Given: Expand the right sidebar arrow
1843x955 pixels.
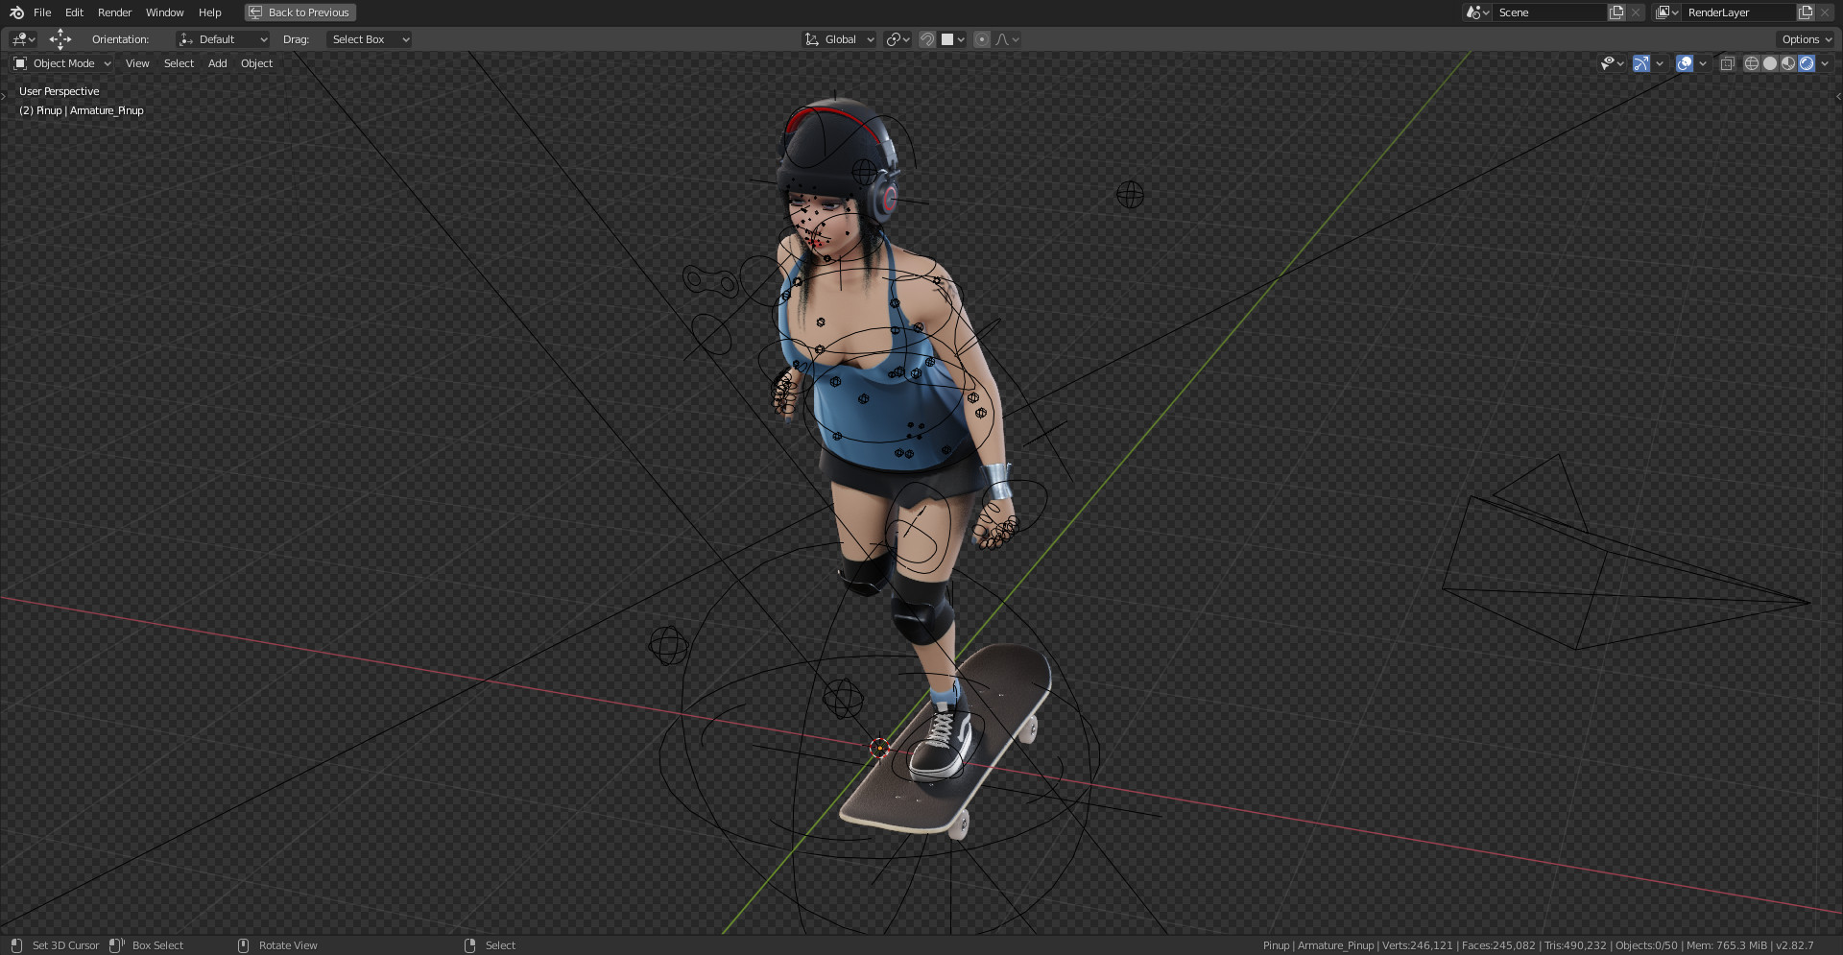Looking at the screenshot, I should (1838, 96).
